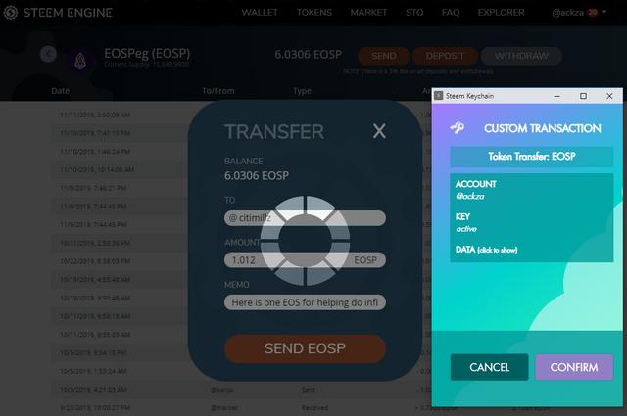Select the 10/11/2019, 9:58:18 AM row
The height and width of the screenshot is (416, 627).
[95, 316]
